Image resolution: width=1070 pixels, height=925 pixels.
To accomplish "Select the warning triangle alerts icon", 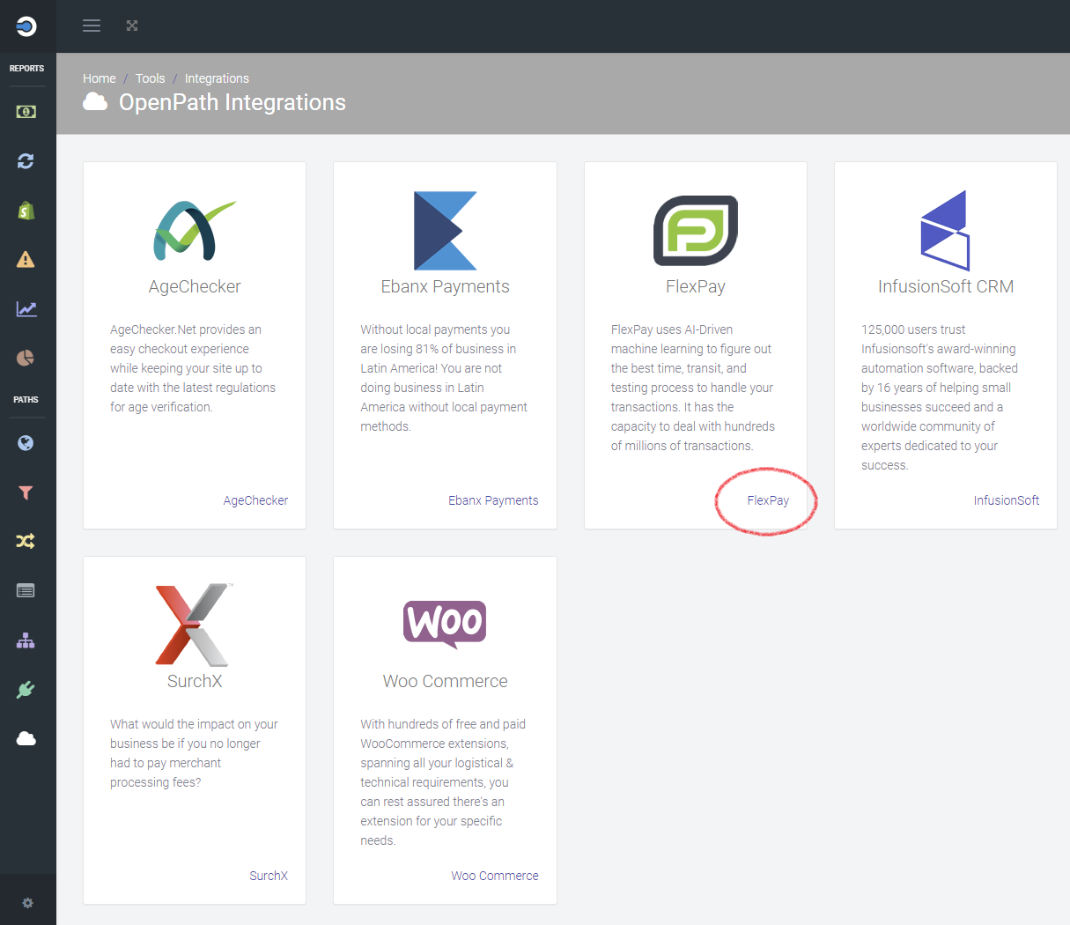I will pyautogui.click(x=27, y=259).
